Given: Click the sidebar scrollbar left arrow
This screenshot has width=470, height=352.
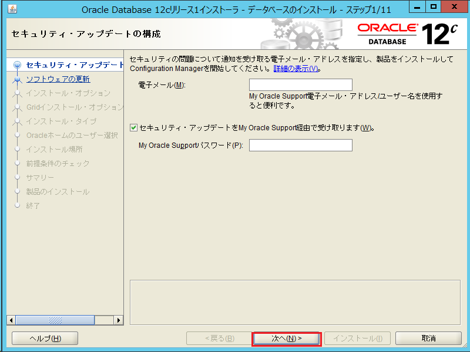Looking at the screenshot, I should [11, 320].
